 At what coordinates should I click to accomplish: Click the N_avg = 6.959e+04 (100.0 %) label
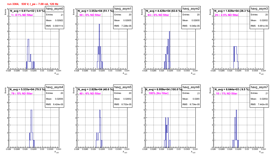(164, 89)
